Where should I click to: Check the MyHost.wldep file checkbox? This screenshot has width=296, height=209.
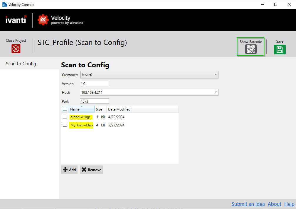65,125
